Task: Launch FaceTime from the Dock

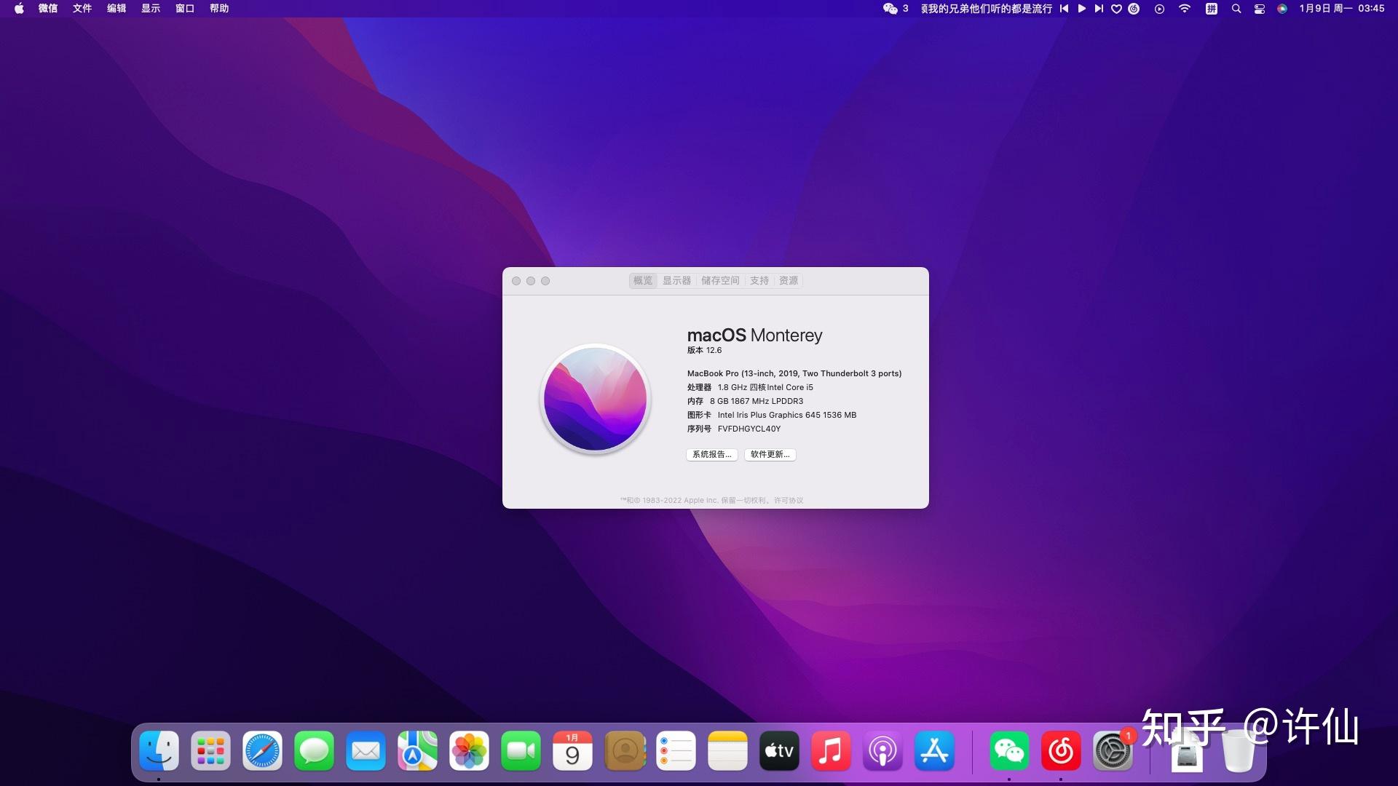Action: coord(521,751)
